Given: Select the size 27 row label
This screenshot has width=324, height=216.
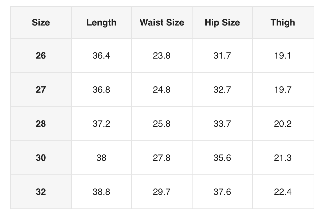Looking at the screenshot, I should [41, 90].
